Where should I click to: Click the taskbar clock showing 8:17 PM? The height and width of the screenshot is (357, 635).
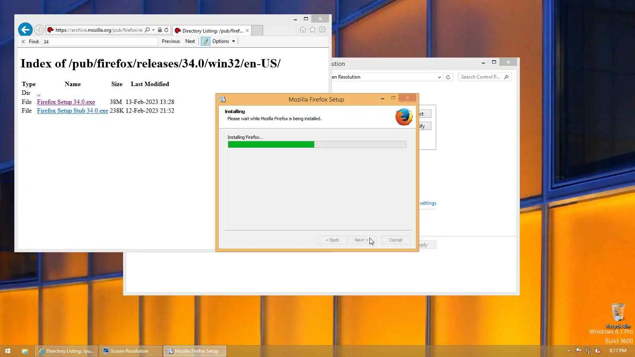[618, 351]
